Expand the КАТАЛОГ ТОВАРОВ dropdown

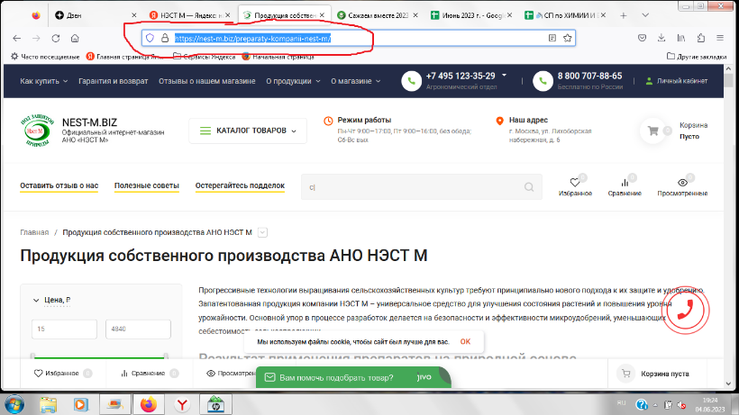pos(248,131)
